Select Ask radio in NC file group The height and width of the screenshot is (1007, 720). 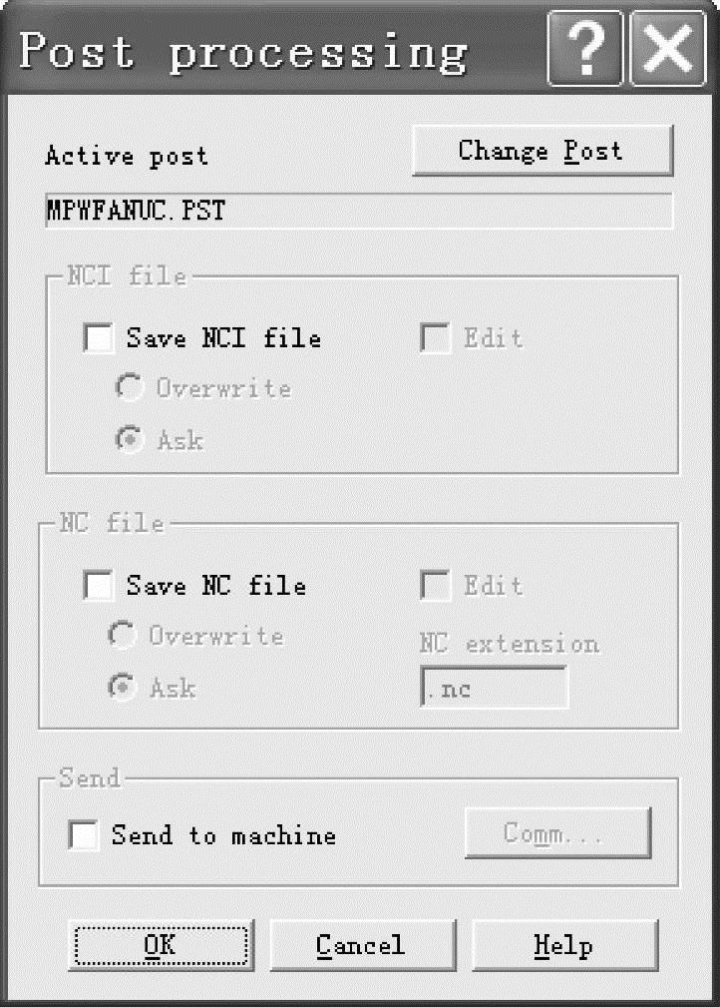122,688
